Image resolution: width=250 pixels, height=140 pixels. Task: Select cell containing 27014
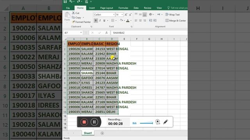pyautogui.click(x=99, y=68)
